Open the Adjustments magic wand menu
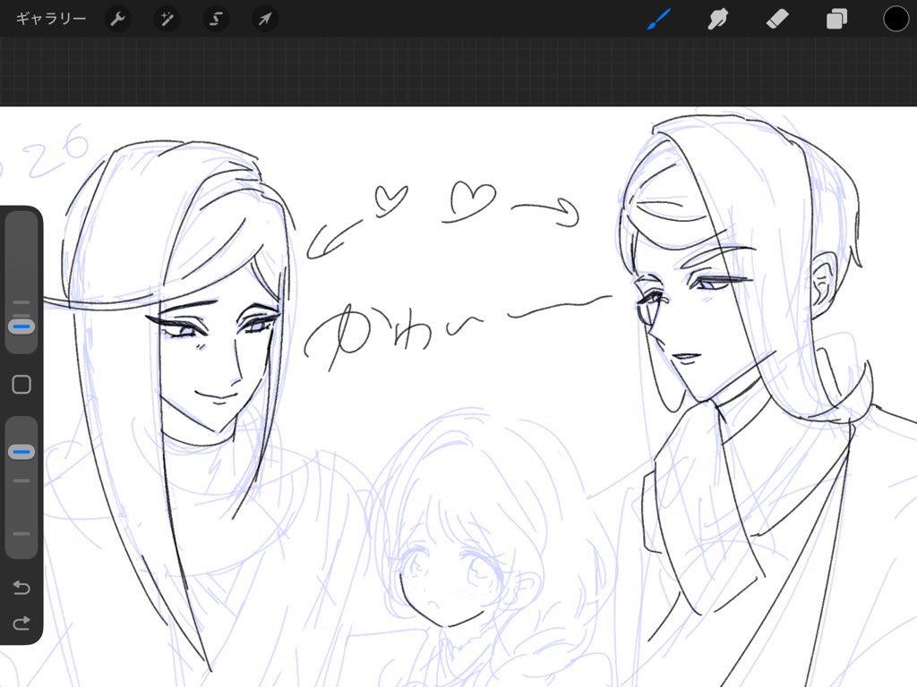Viewport: 917px width, 687px height. 167,20
